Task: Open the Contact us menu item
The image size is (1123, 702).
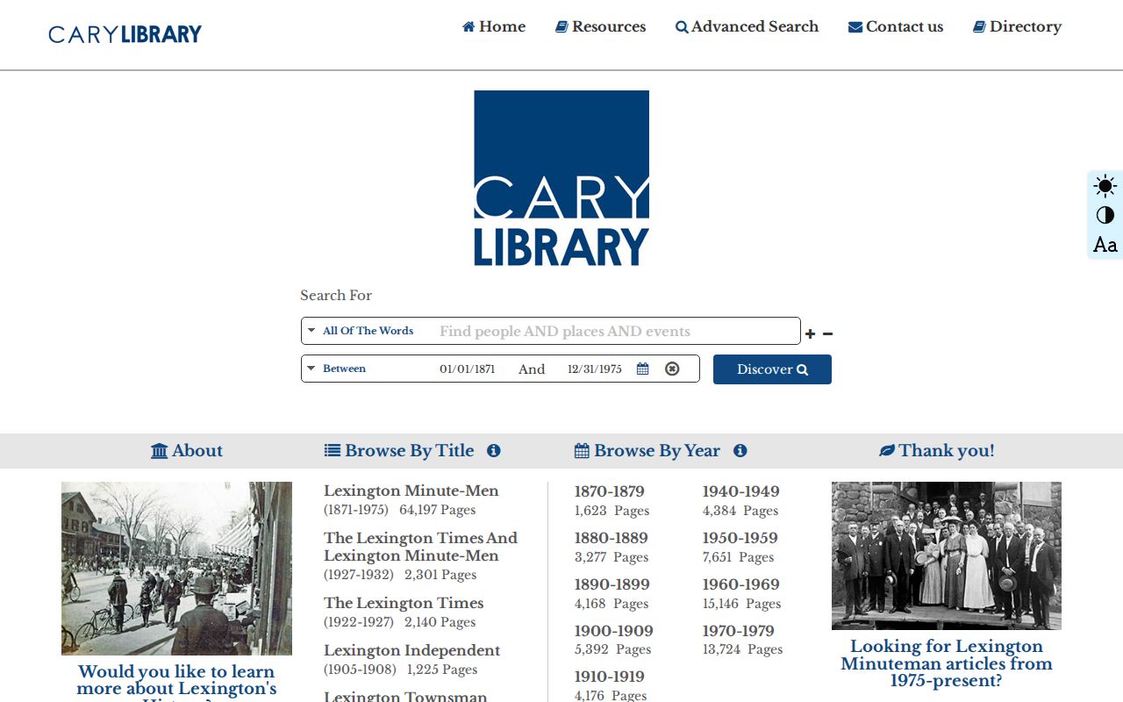Action: point(896,26)
